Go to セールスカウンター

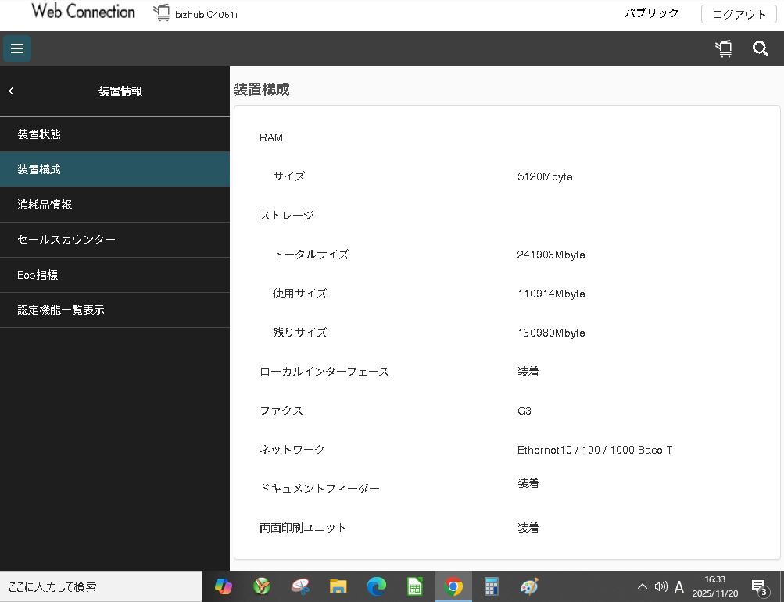click(x=66, y=240)
